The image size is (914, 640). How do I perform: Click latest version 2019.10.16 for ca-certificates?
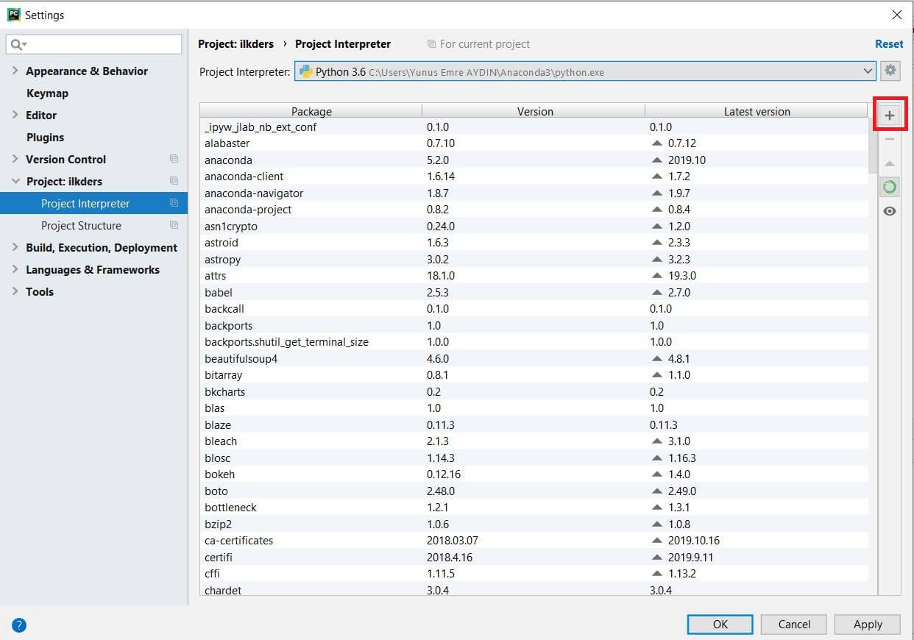tap(693, 541)
